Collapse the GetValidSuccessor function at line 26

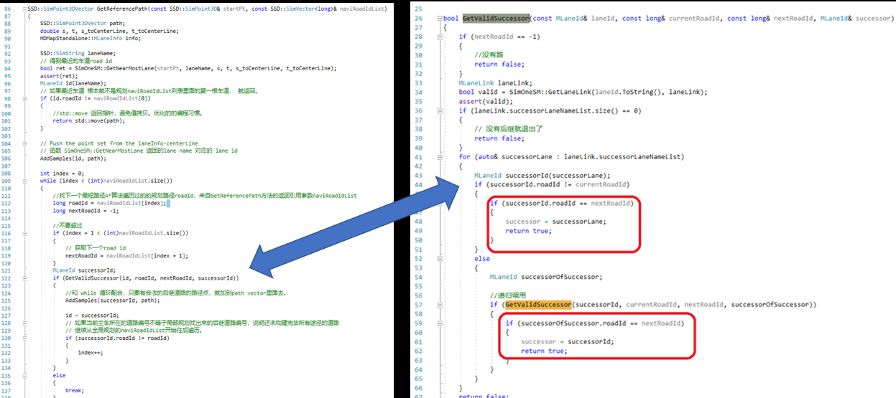click(440, 18)
